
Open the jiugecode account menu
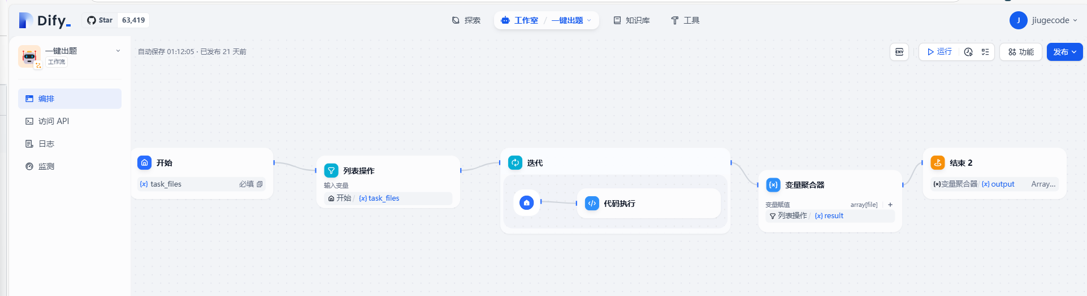tap(1043, 20)
